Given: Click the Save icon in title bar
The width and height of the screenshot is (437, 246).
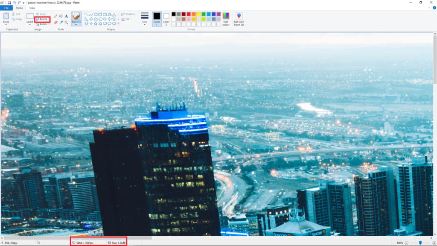Looking at the screenshot, I should [x=9, y=3].
